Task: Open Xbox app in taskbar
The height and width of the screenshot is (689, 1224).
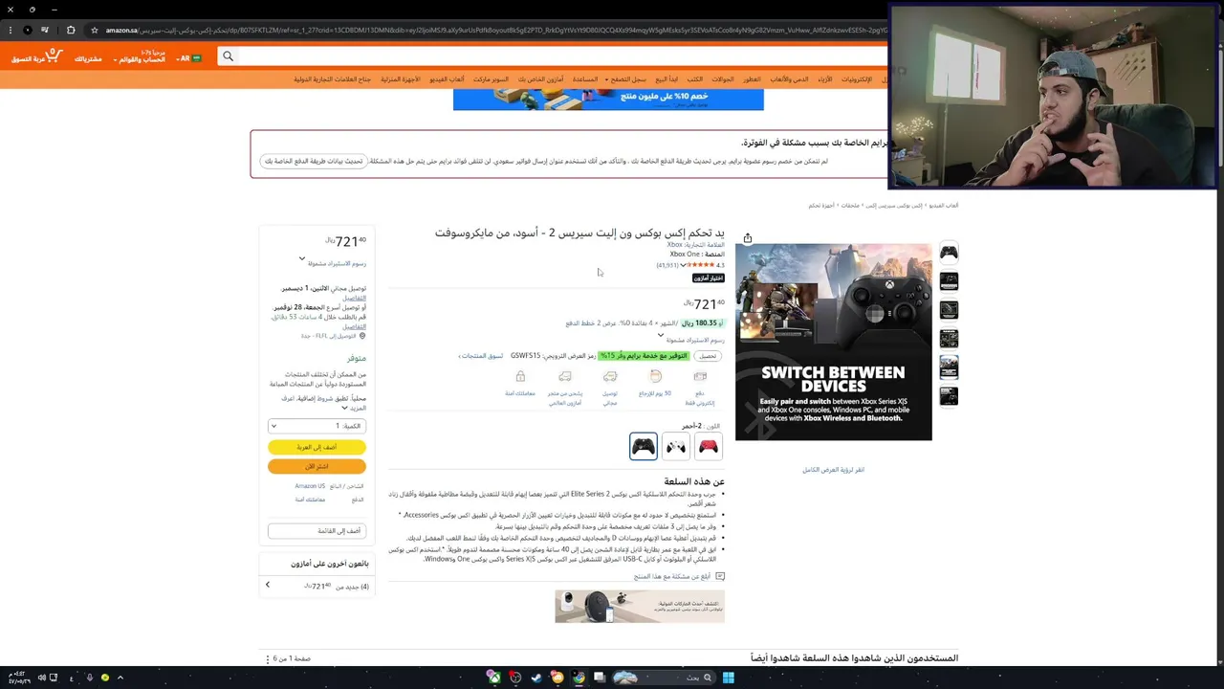Action: 493,678
